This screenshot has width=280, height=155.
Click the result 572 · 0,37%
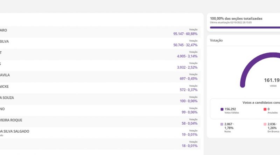pyautogui.click(x=188, y=90)
